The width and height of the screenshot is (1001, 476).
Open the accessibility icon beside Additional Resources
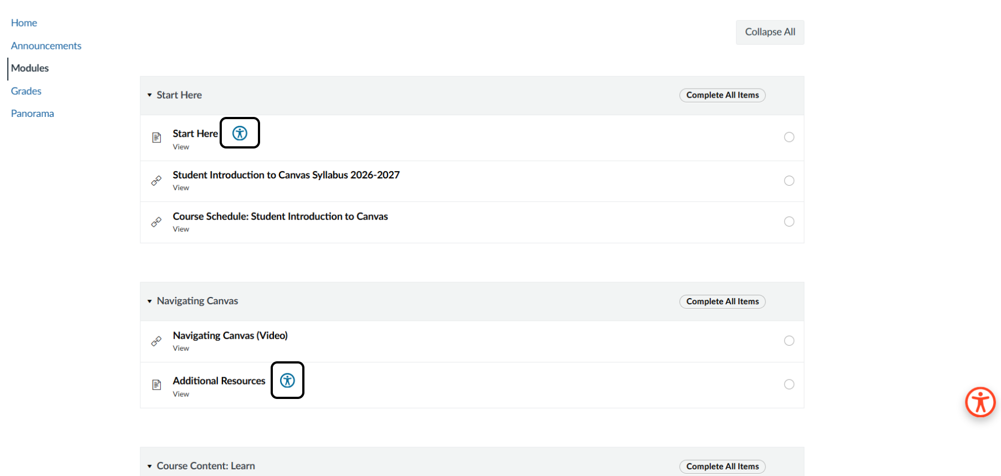coord(287,380)
